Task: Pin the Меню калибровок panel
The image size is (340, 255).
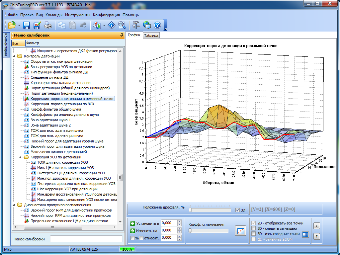Action: 122,35
